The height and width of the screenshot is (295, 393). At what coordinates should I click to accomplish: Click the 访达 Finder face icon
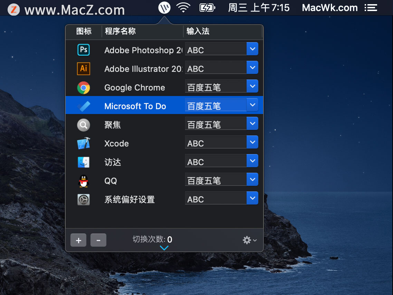pyautogui.click(x=84, y=162)
